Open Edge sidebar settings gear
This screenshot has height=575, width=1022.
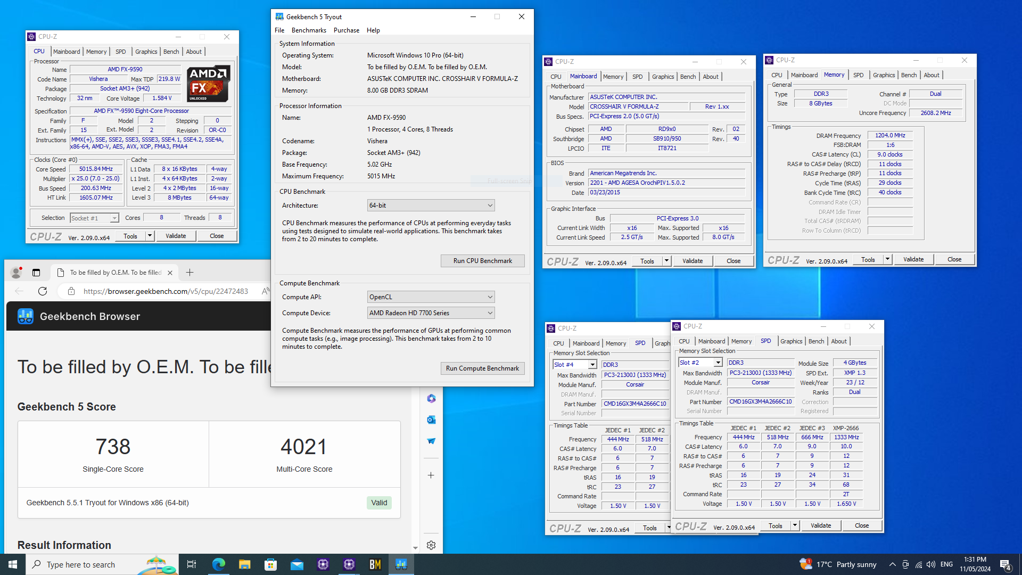coord(431,545)
